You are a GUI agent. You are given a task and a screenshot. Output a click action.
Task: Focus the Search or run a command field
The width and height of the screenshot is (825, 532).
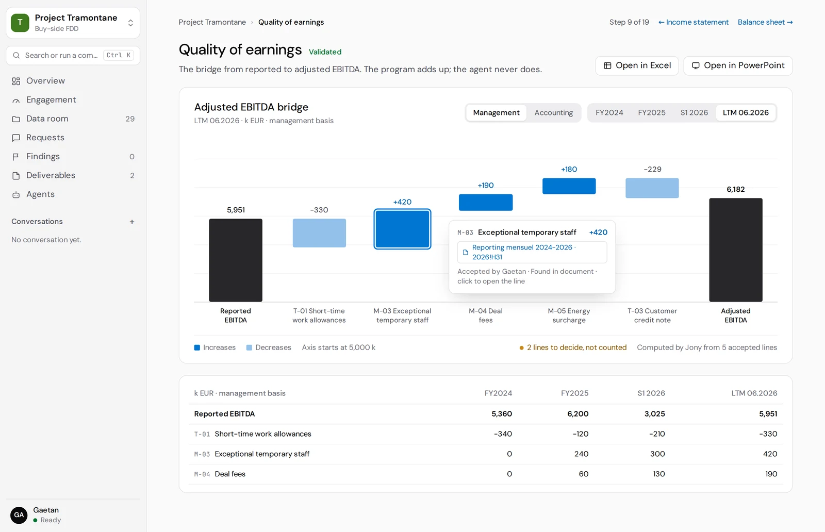(x=73, y=55)
